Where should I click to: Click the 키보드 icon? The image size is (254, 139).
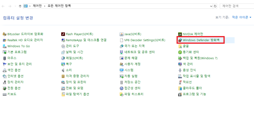tap(4, 94)
